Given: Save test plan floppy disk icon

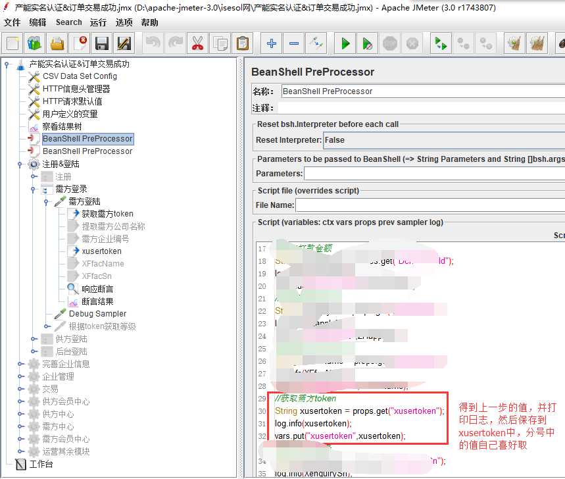Looking at the screenshot, I should pyautogui.click(x=101, y=43).
